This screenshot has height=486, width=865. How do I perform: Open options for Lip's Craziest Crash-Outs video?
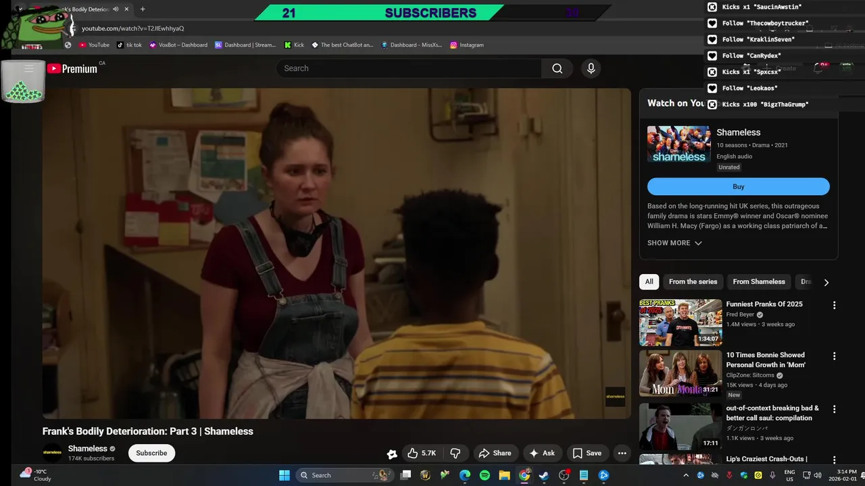tap(834, 460)
